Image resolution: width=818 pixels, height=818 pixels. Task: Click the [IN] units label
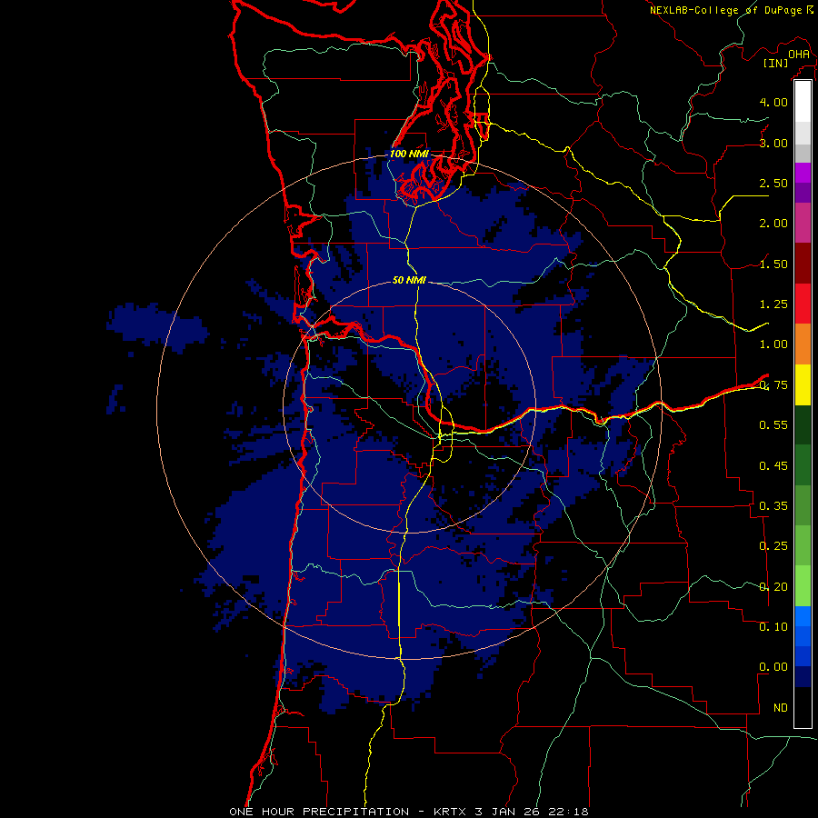(775, 63)
